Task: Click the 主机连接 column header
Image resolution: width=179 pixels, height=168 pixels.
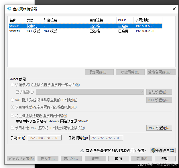Action: [102, 20]
